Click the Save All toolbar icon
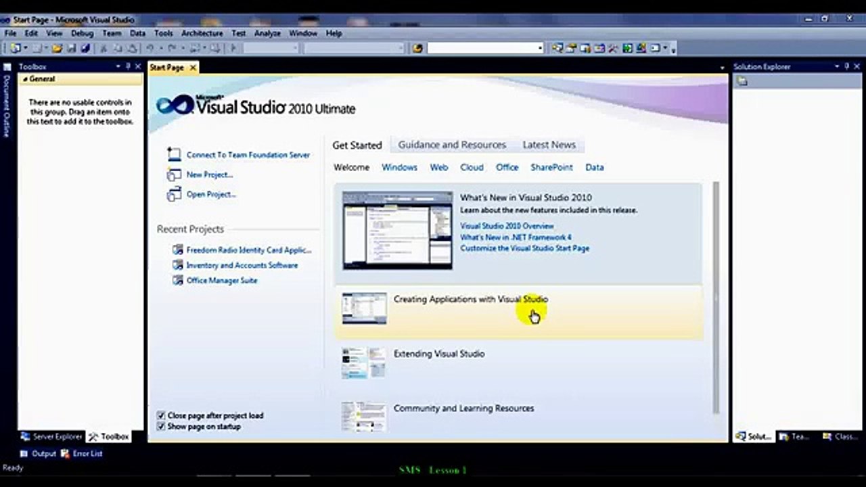Viewport: 866px width, 487px height. [85, 48]
